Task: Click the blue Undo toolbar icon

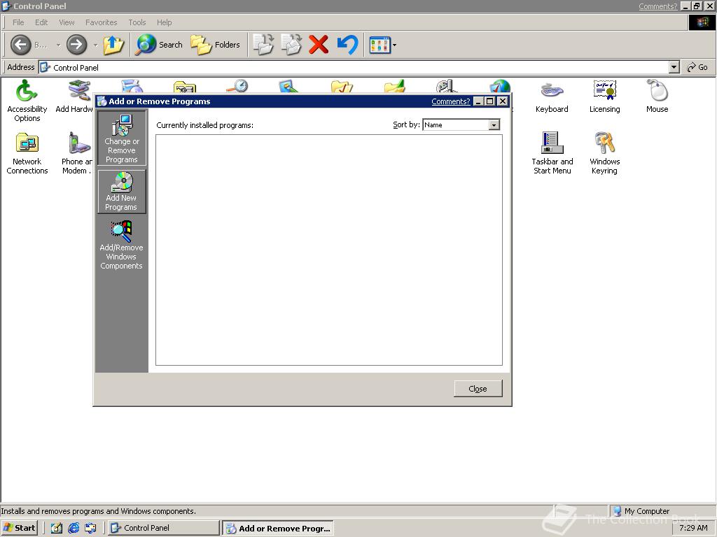Action: [x=347, y=45]
